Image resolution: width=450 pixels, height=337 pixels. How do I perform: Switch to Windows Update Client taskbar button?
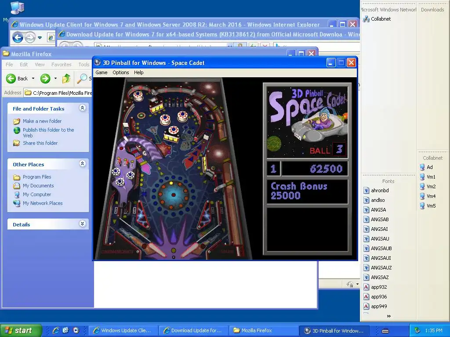(x=123, y=330)
